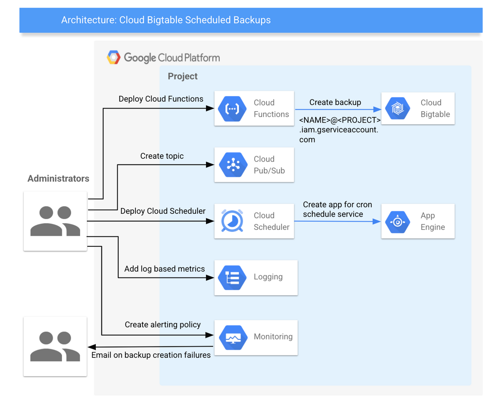The height and width of the screenshot is (407, 492).
Task: Select the 'Cloud Pub/Sub' label text
Action: [x=269, y=165]
